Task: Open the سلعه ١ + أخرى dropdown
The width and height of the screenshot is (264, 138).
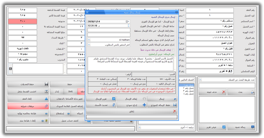Action: 139,127
